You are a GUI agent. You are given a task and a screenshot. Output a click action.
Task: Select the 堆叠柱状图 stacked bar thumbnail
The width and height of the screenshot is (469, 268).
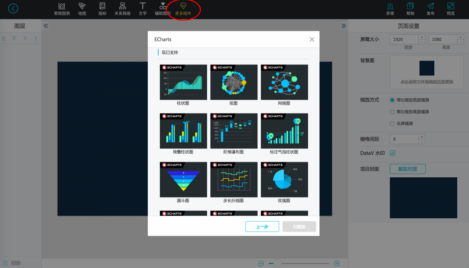[x=183, y=131]
